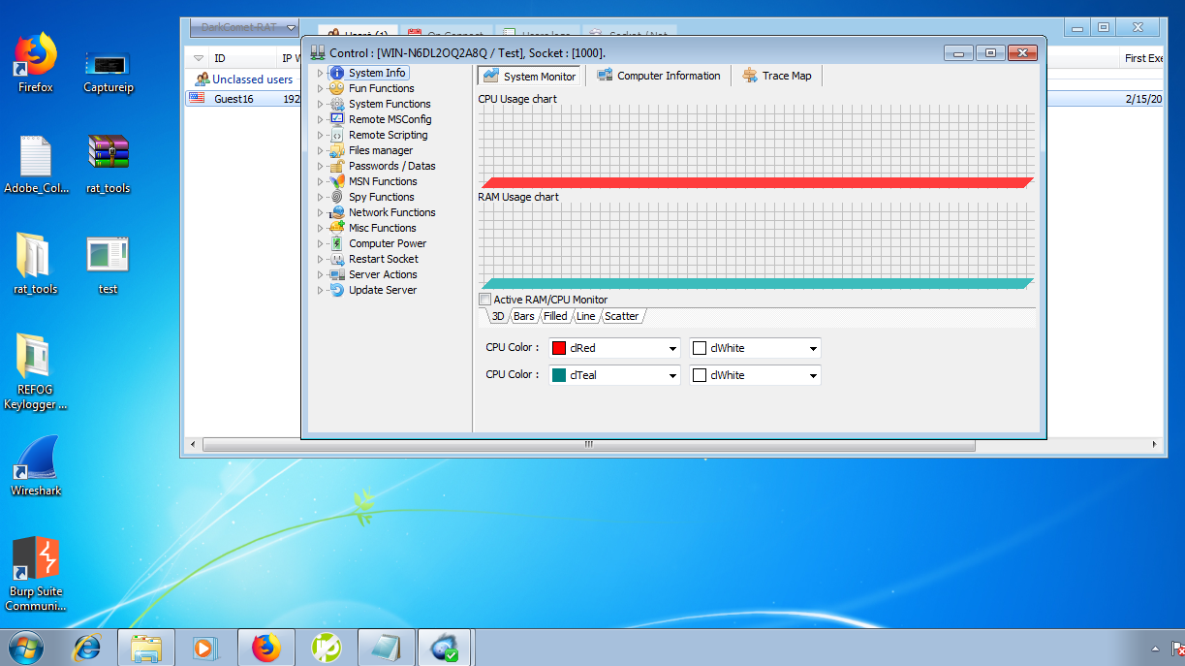Click the Files manager icon
Viewport: 1185px width, 666px height.
(336, 150)
